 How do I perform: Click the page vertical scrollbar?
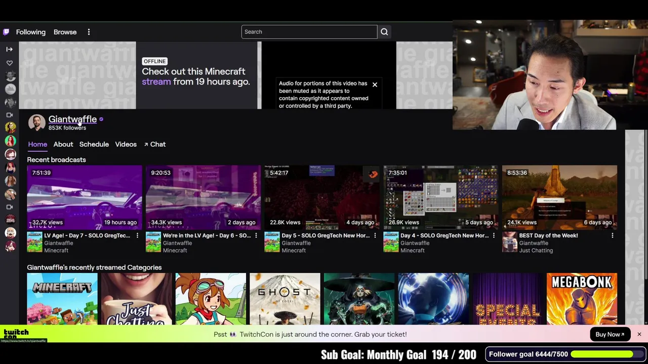pos(646,205)
